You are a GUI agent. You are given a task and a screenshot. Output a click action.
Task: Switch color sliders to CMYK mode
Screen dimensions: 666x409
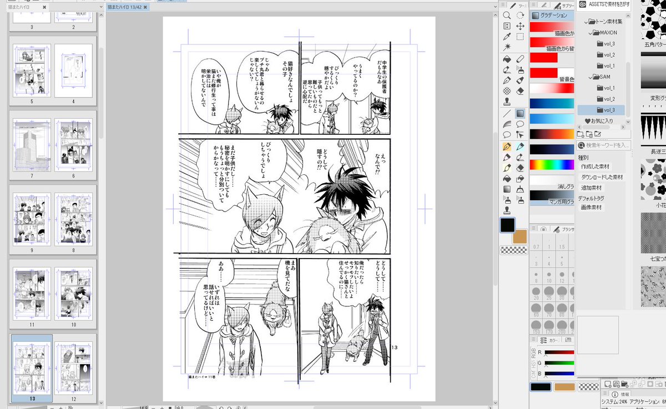pos(534,376)
